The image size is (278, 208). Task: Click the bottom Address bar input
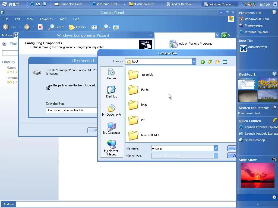126,204
